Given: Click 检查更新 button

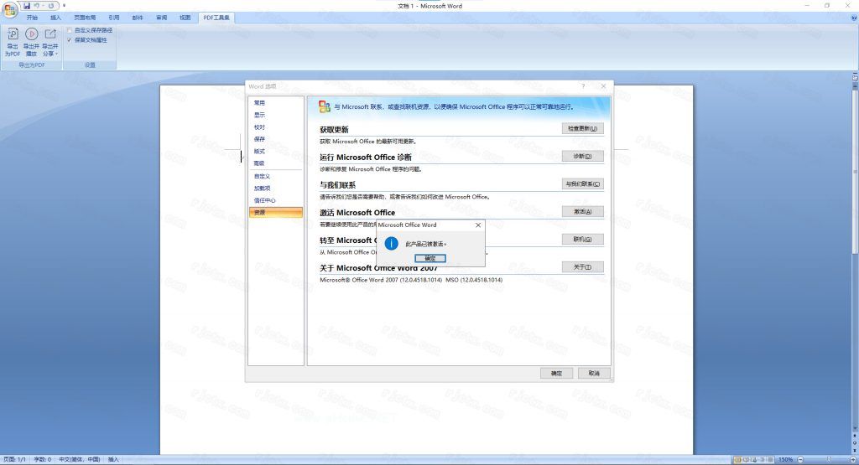Looking at the screenshot, I should coord(583,128).
